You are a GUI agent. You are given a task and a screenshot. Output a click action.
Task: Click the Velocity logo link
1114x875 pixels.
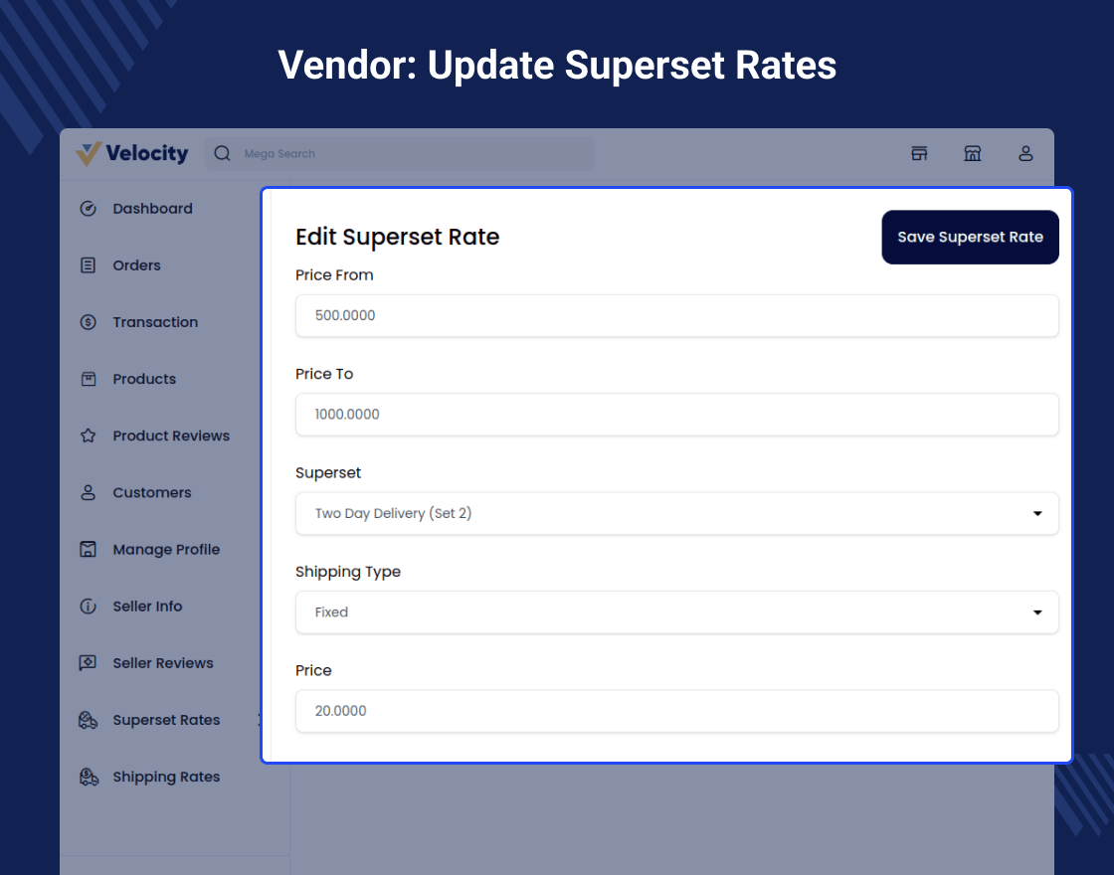click(132, 153)
